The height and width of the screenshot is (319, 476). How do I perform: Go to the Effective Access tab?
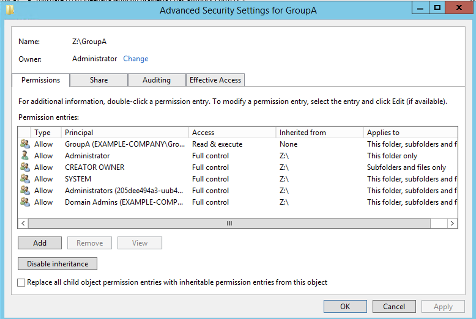[215, 80]
